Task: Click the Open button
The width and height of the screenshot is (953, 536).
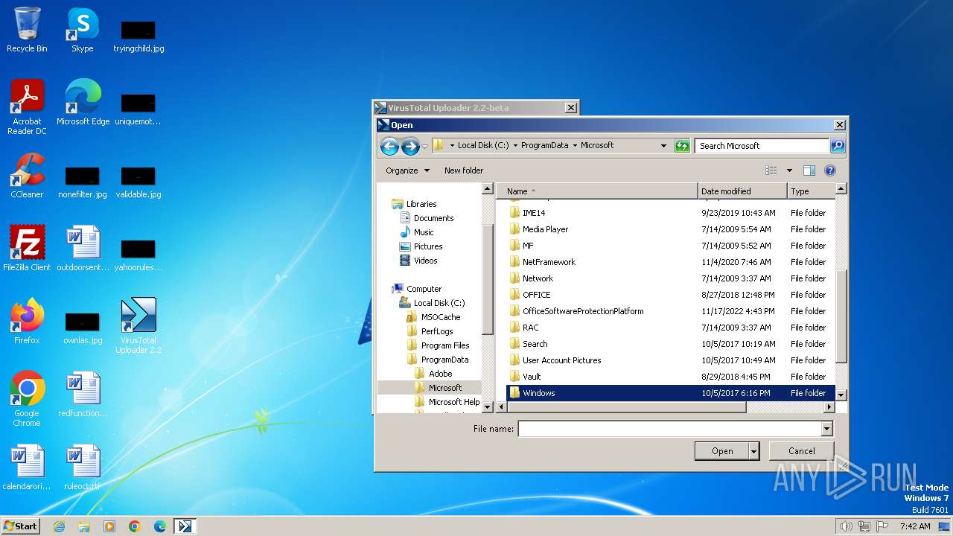Action: click(722, 451)
